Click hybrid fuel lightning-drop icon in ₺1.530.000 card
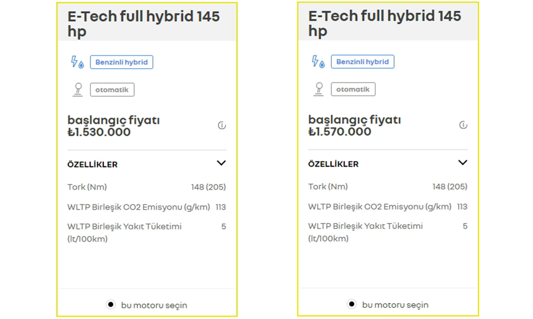 [77, 62]
